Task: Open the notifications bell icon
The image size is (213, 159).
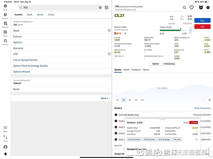Action: (x=5, y=154)
